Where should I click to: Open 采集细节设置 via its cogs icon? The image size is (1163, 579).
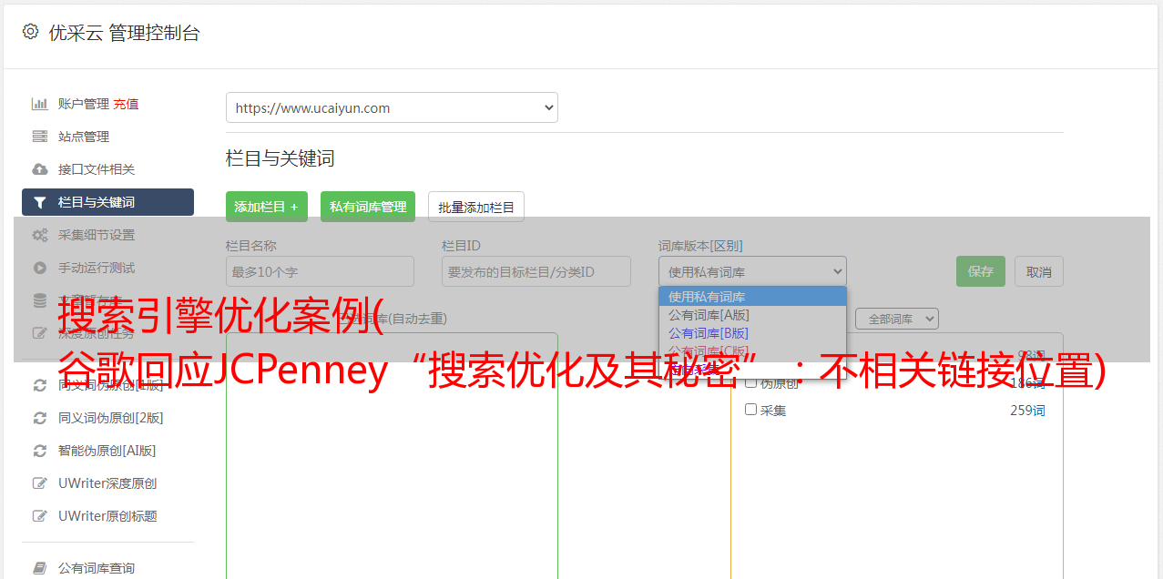click(40, 235)
